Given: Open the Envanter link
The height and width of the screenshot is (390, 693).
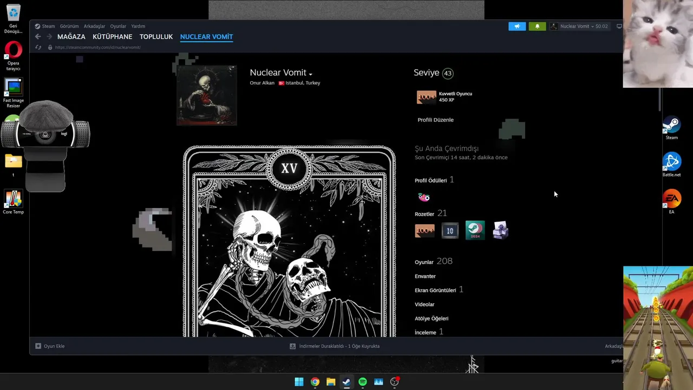Looking at the screenshot, I should point(425,276).
